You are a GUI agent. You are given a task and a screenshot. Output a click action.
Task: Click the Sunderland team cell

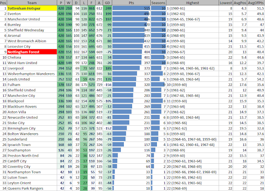[x=32, y=139]
